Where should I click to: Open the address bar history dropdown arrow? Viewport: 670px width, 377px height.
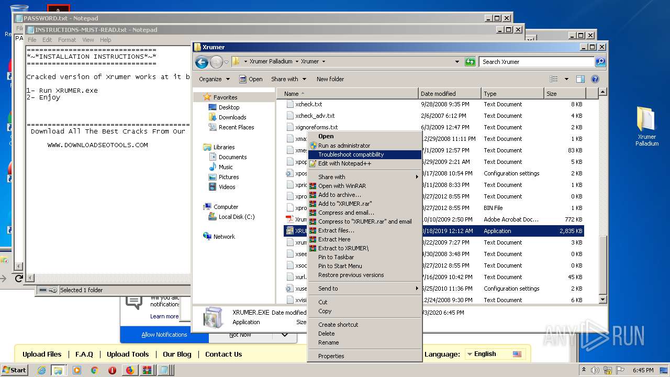[457, 62]
